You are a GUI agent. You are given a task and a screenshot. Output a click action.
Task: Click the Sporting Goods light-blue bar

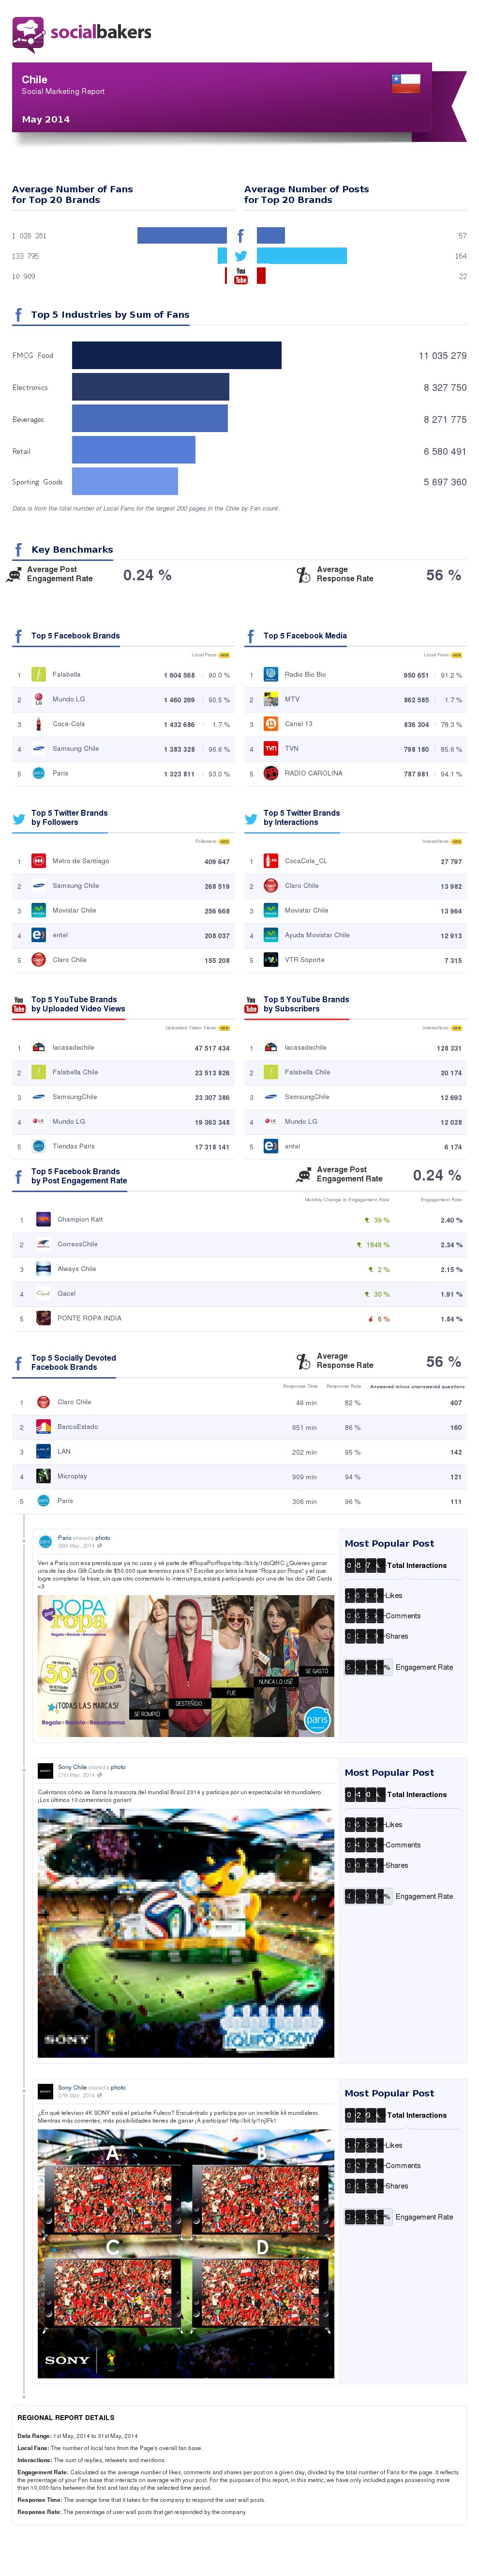coord(125,481)
